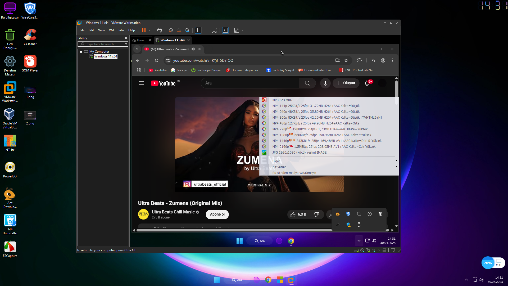Open the VM menu
508x286 pixels.
tap(111, 30)
